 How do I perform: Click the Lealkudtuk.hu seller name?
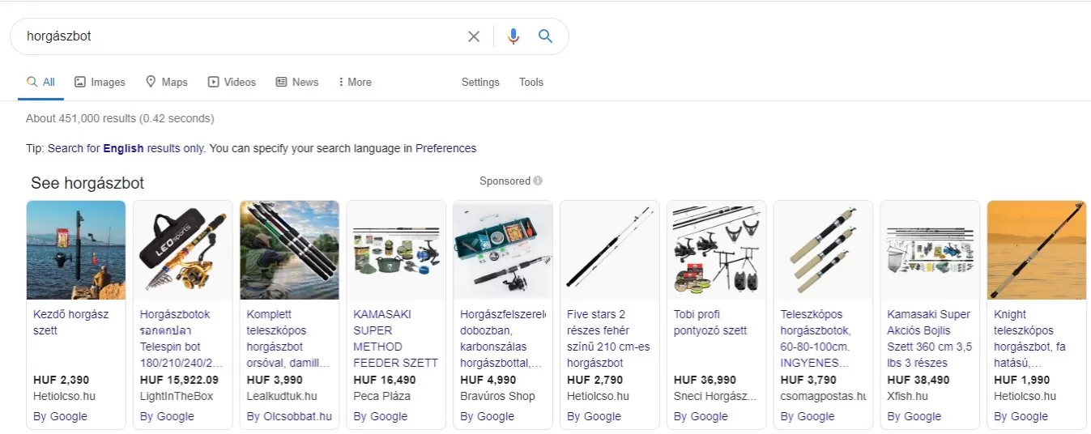[282, 396]
